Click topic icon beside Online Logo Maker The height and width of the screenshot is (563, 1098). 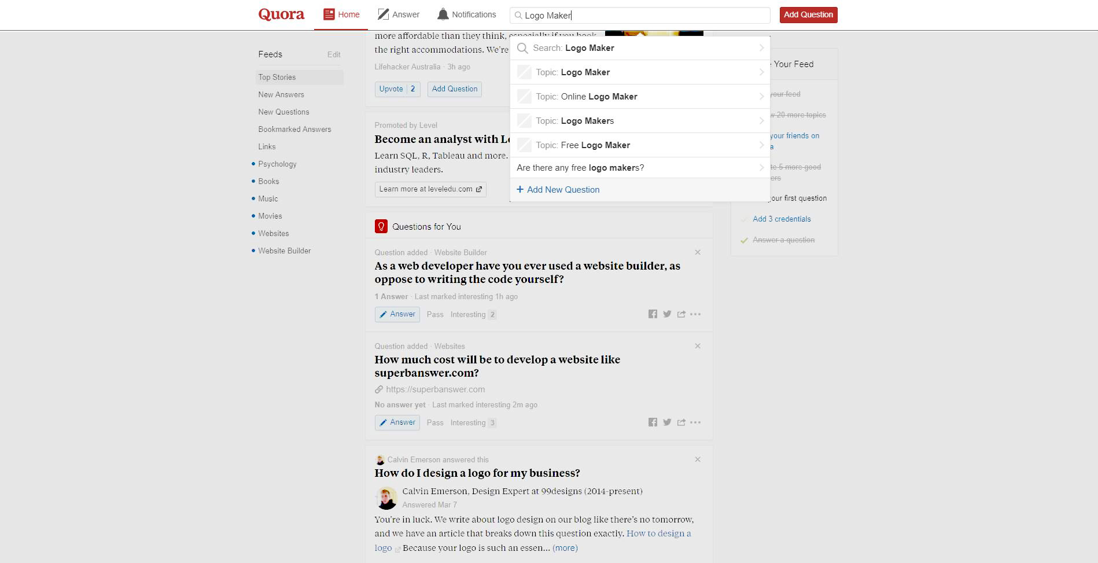524,97
